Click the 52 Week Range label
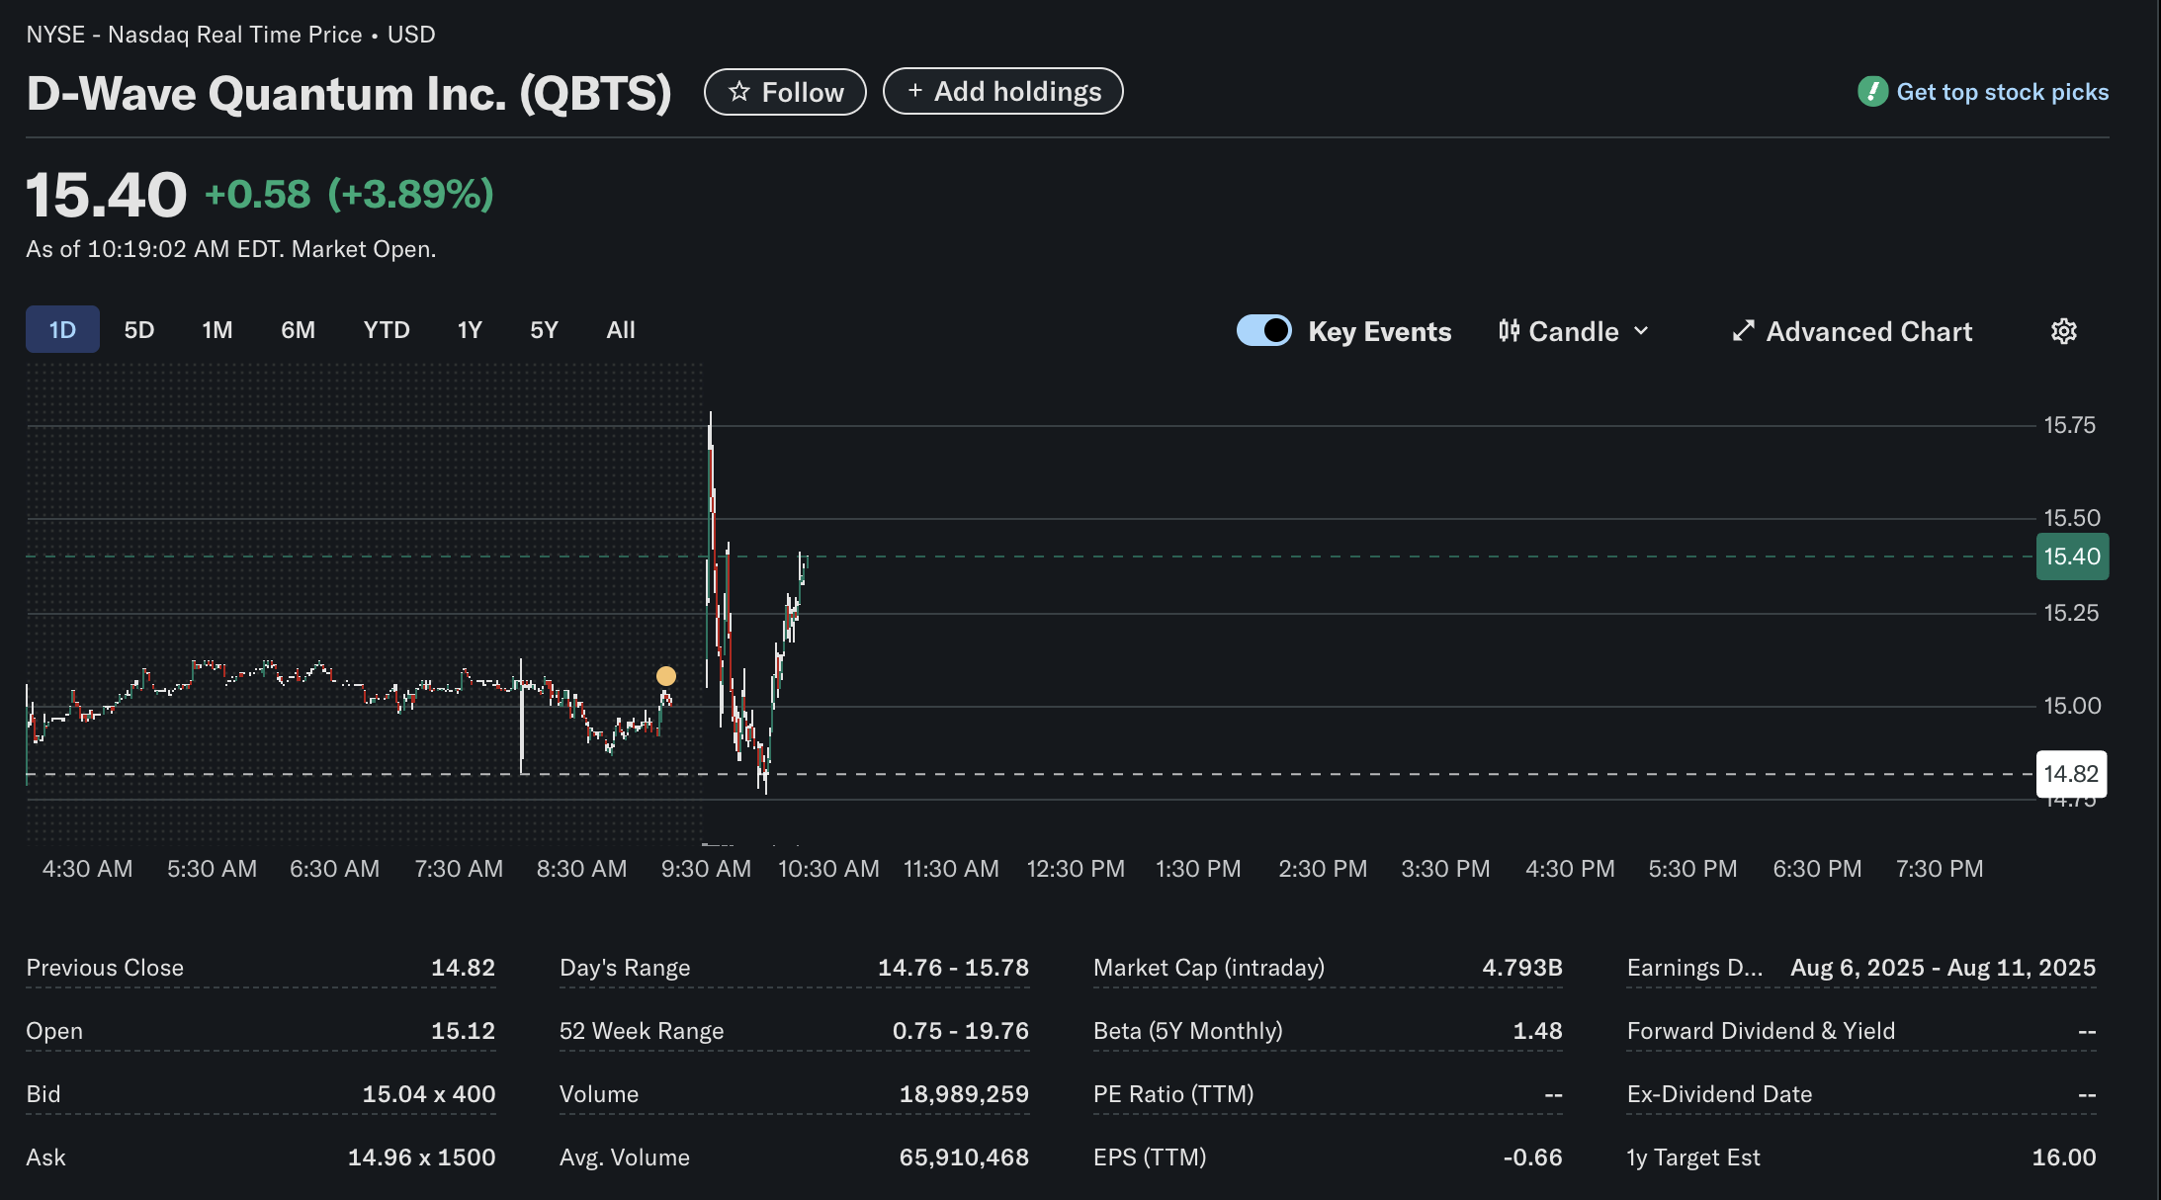Screen dimensions: 2161x1200 pos(642,1031)
